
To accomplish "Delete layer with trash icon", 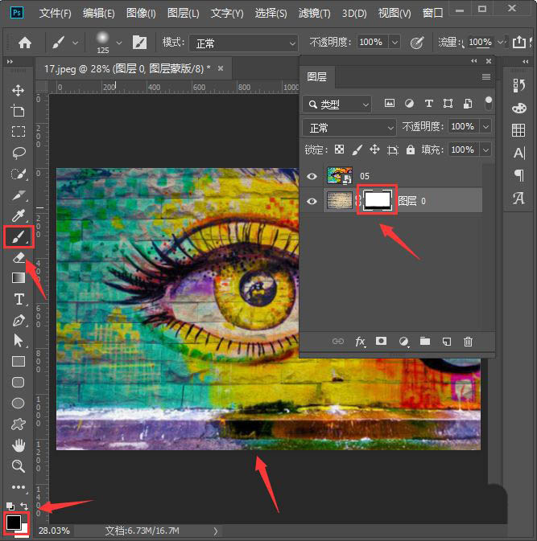I will (x=468, y=342).
